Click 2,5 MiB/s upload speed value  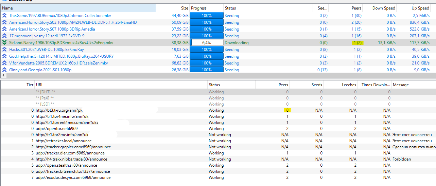[x=421, y=16]
